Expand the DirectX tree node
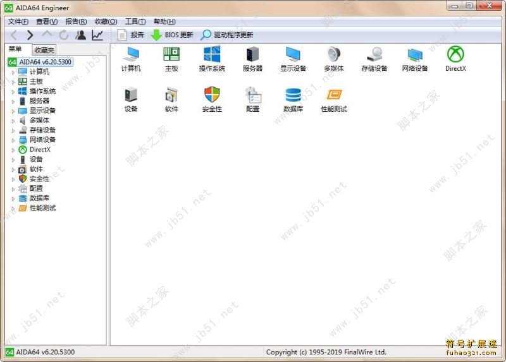 click(13, 150)
